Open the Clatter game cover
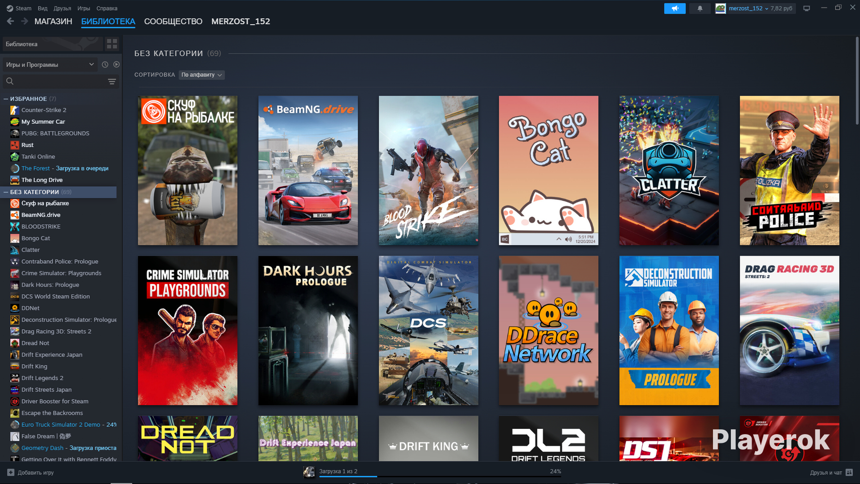 (x=669, y=170)
